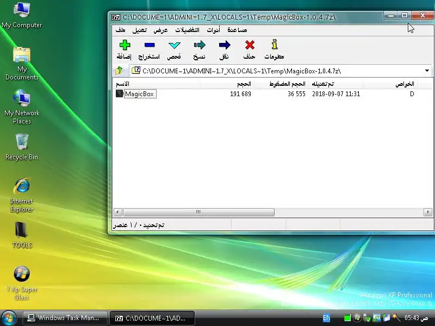435x326 pixels.
Task: Sort by the الحجم (Size) column header
Action: [x=227, y=84]
